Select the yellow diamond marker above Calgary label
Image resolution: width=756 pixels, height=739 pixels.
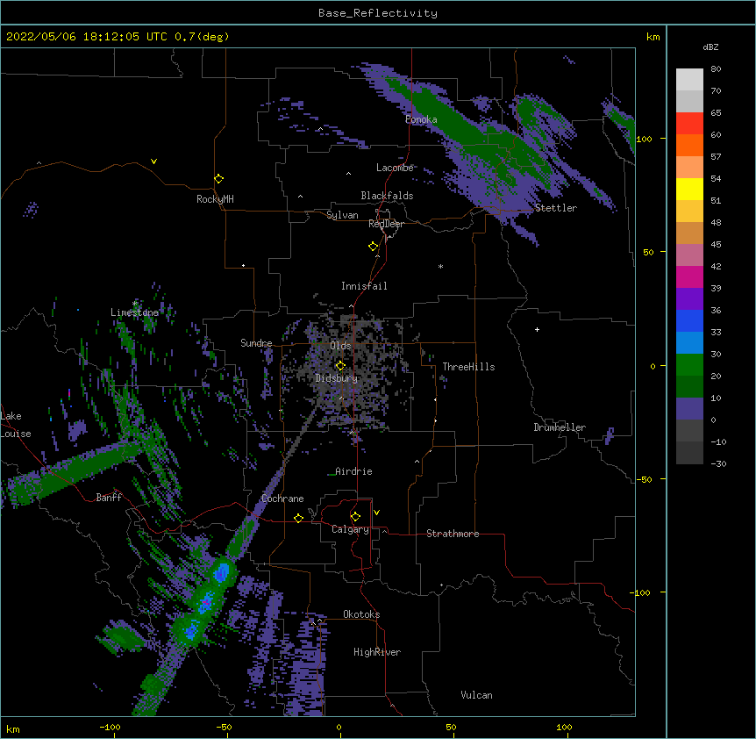tap(355, 517)
